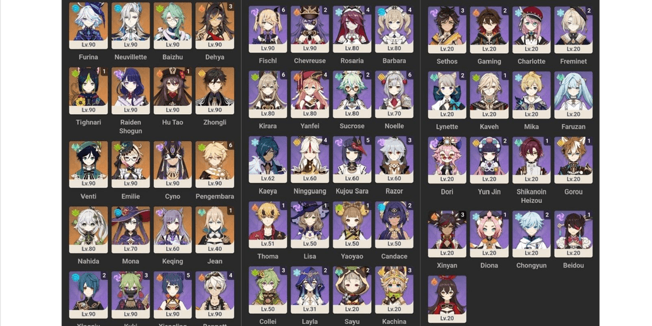This screenshot has height=326, width=652.
Task: Click the constellation badge on Noelle
Action: click(x=410, y=75)
